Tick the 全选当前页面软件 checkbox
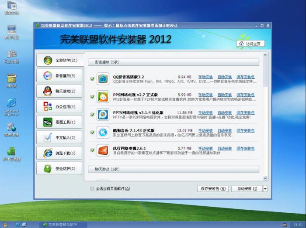306x228 pixels. click(x=92, y=189)
